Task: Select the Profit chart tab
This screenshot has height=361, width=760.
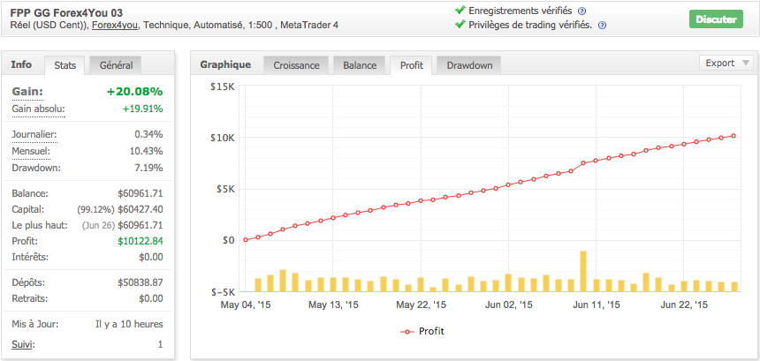Action: (412, 65)
